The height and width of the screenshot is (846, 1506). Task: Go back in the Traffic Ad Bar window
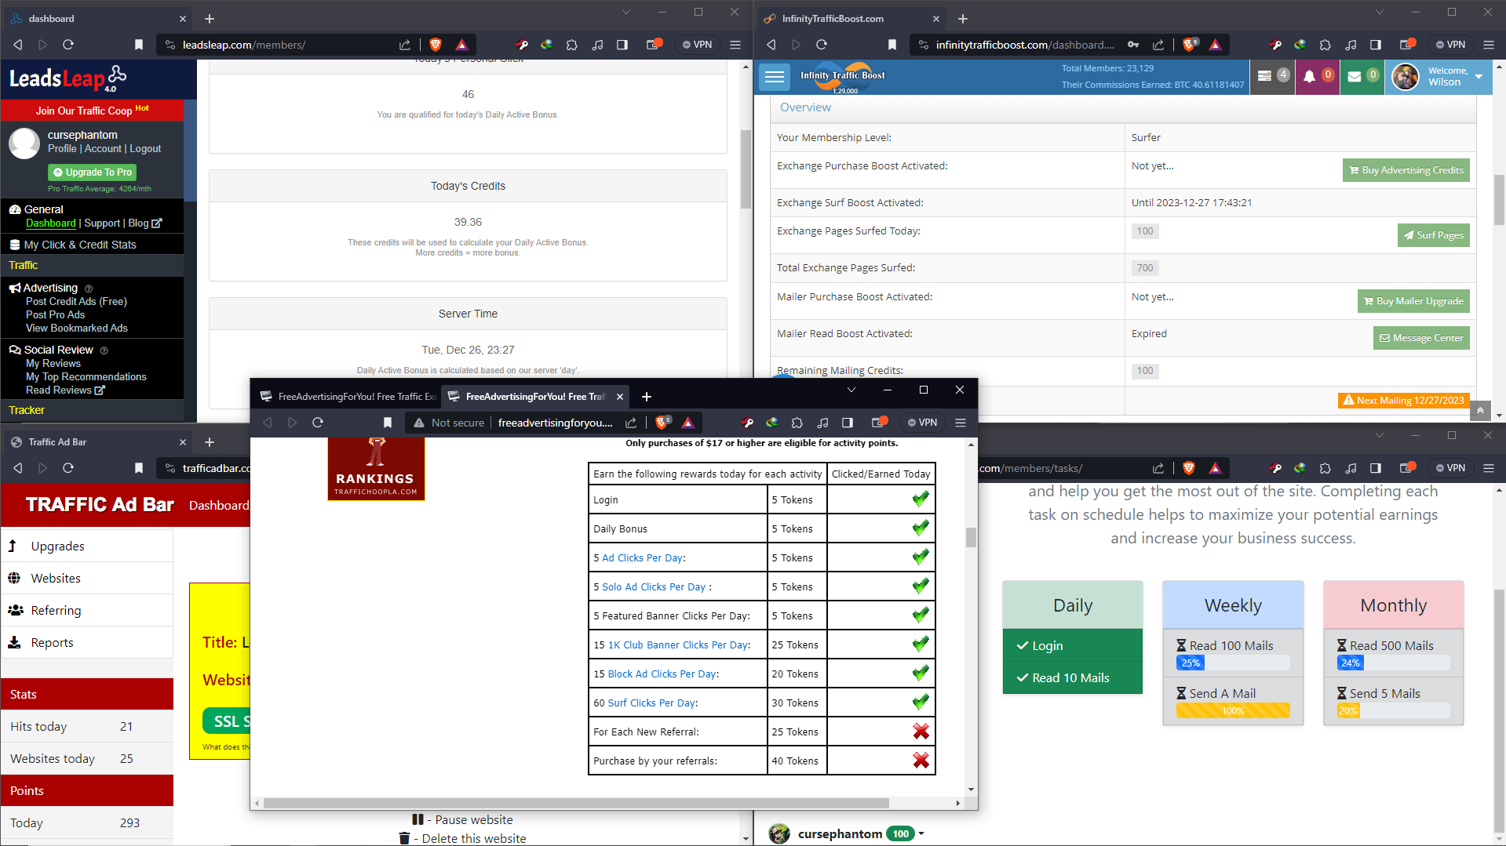click(18, 468)
